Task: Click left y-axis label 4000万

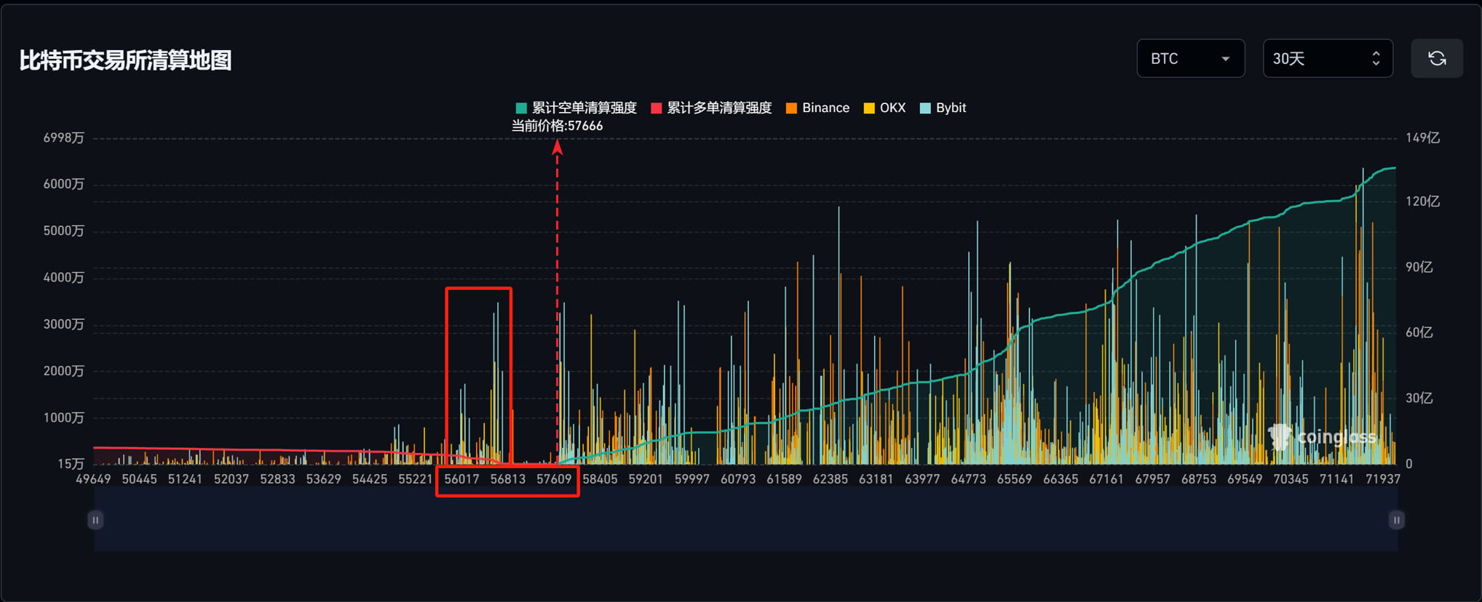Action: tap(63, 278)
